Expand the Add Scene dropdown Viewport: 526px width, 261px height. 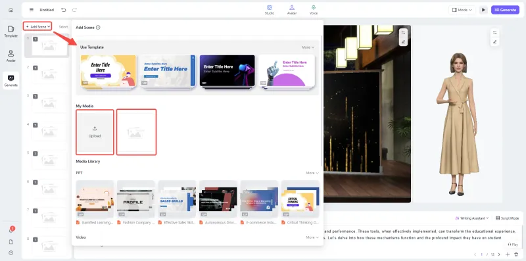point(37,26)
